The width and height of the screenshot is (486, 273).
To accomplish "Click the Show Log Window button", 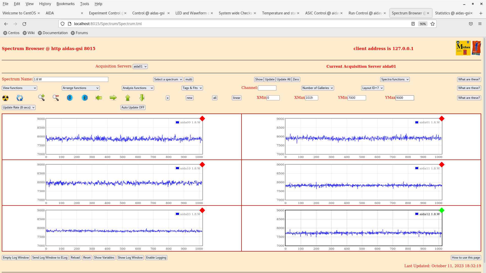I will [x=130, y=258].
